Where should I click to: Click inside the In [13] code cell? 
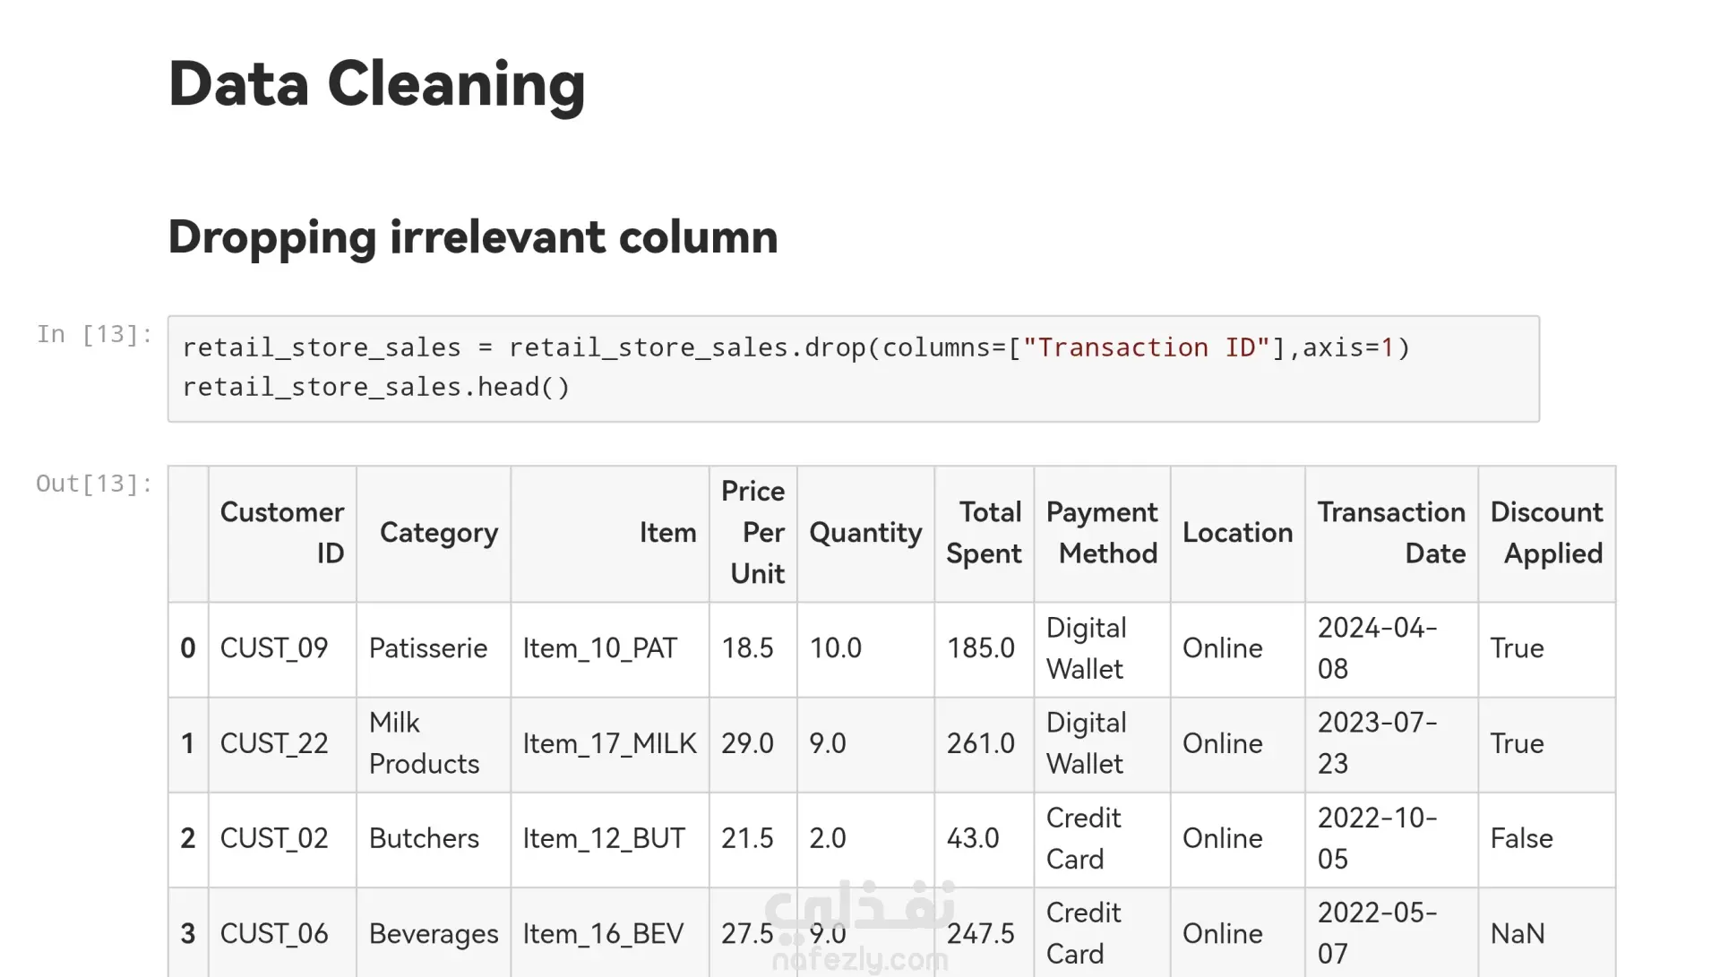(853, 368)
